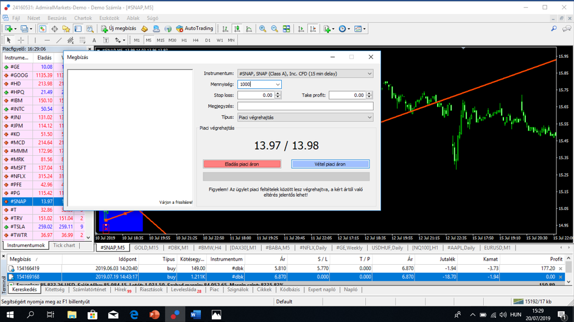This screenshot has width=574, height=322.
Task: Tile chart windows with the grid icon
Action: pyautogui.click(x=286, y=29)
